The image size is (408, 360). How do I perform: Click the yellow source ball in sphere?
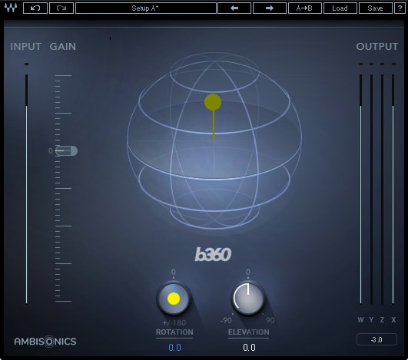pos(213,102)
